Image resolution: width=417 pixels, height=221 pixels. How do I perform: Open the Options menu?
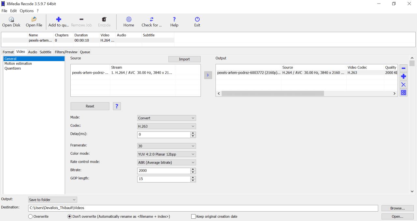pos(26,11)
